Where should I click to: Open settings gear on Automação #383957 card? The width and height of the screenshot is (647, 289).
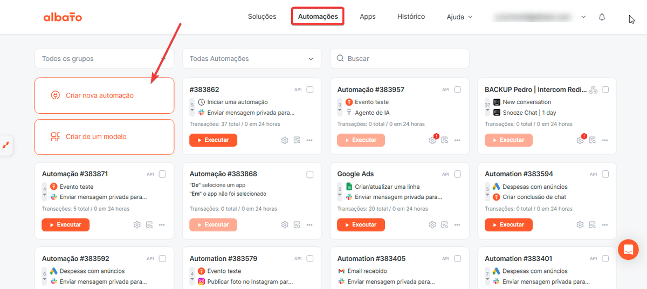(432, 140)
